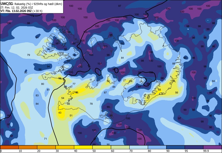This screenshot has height=153, width=222.
Task: Click the humidity value "58" on the map
Action: [131, 81]
